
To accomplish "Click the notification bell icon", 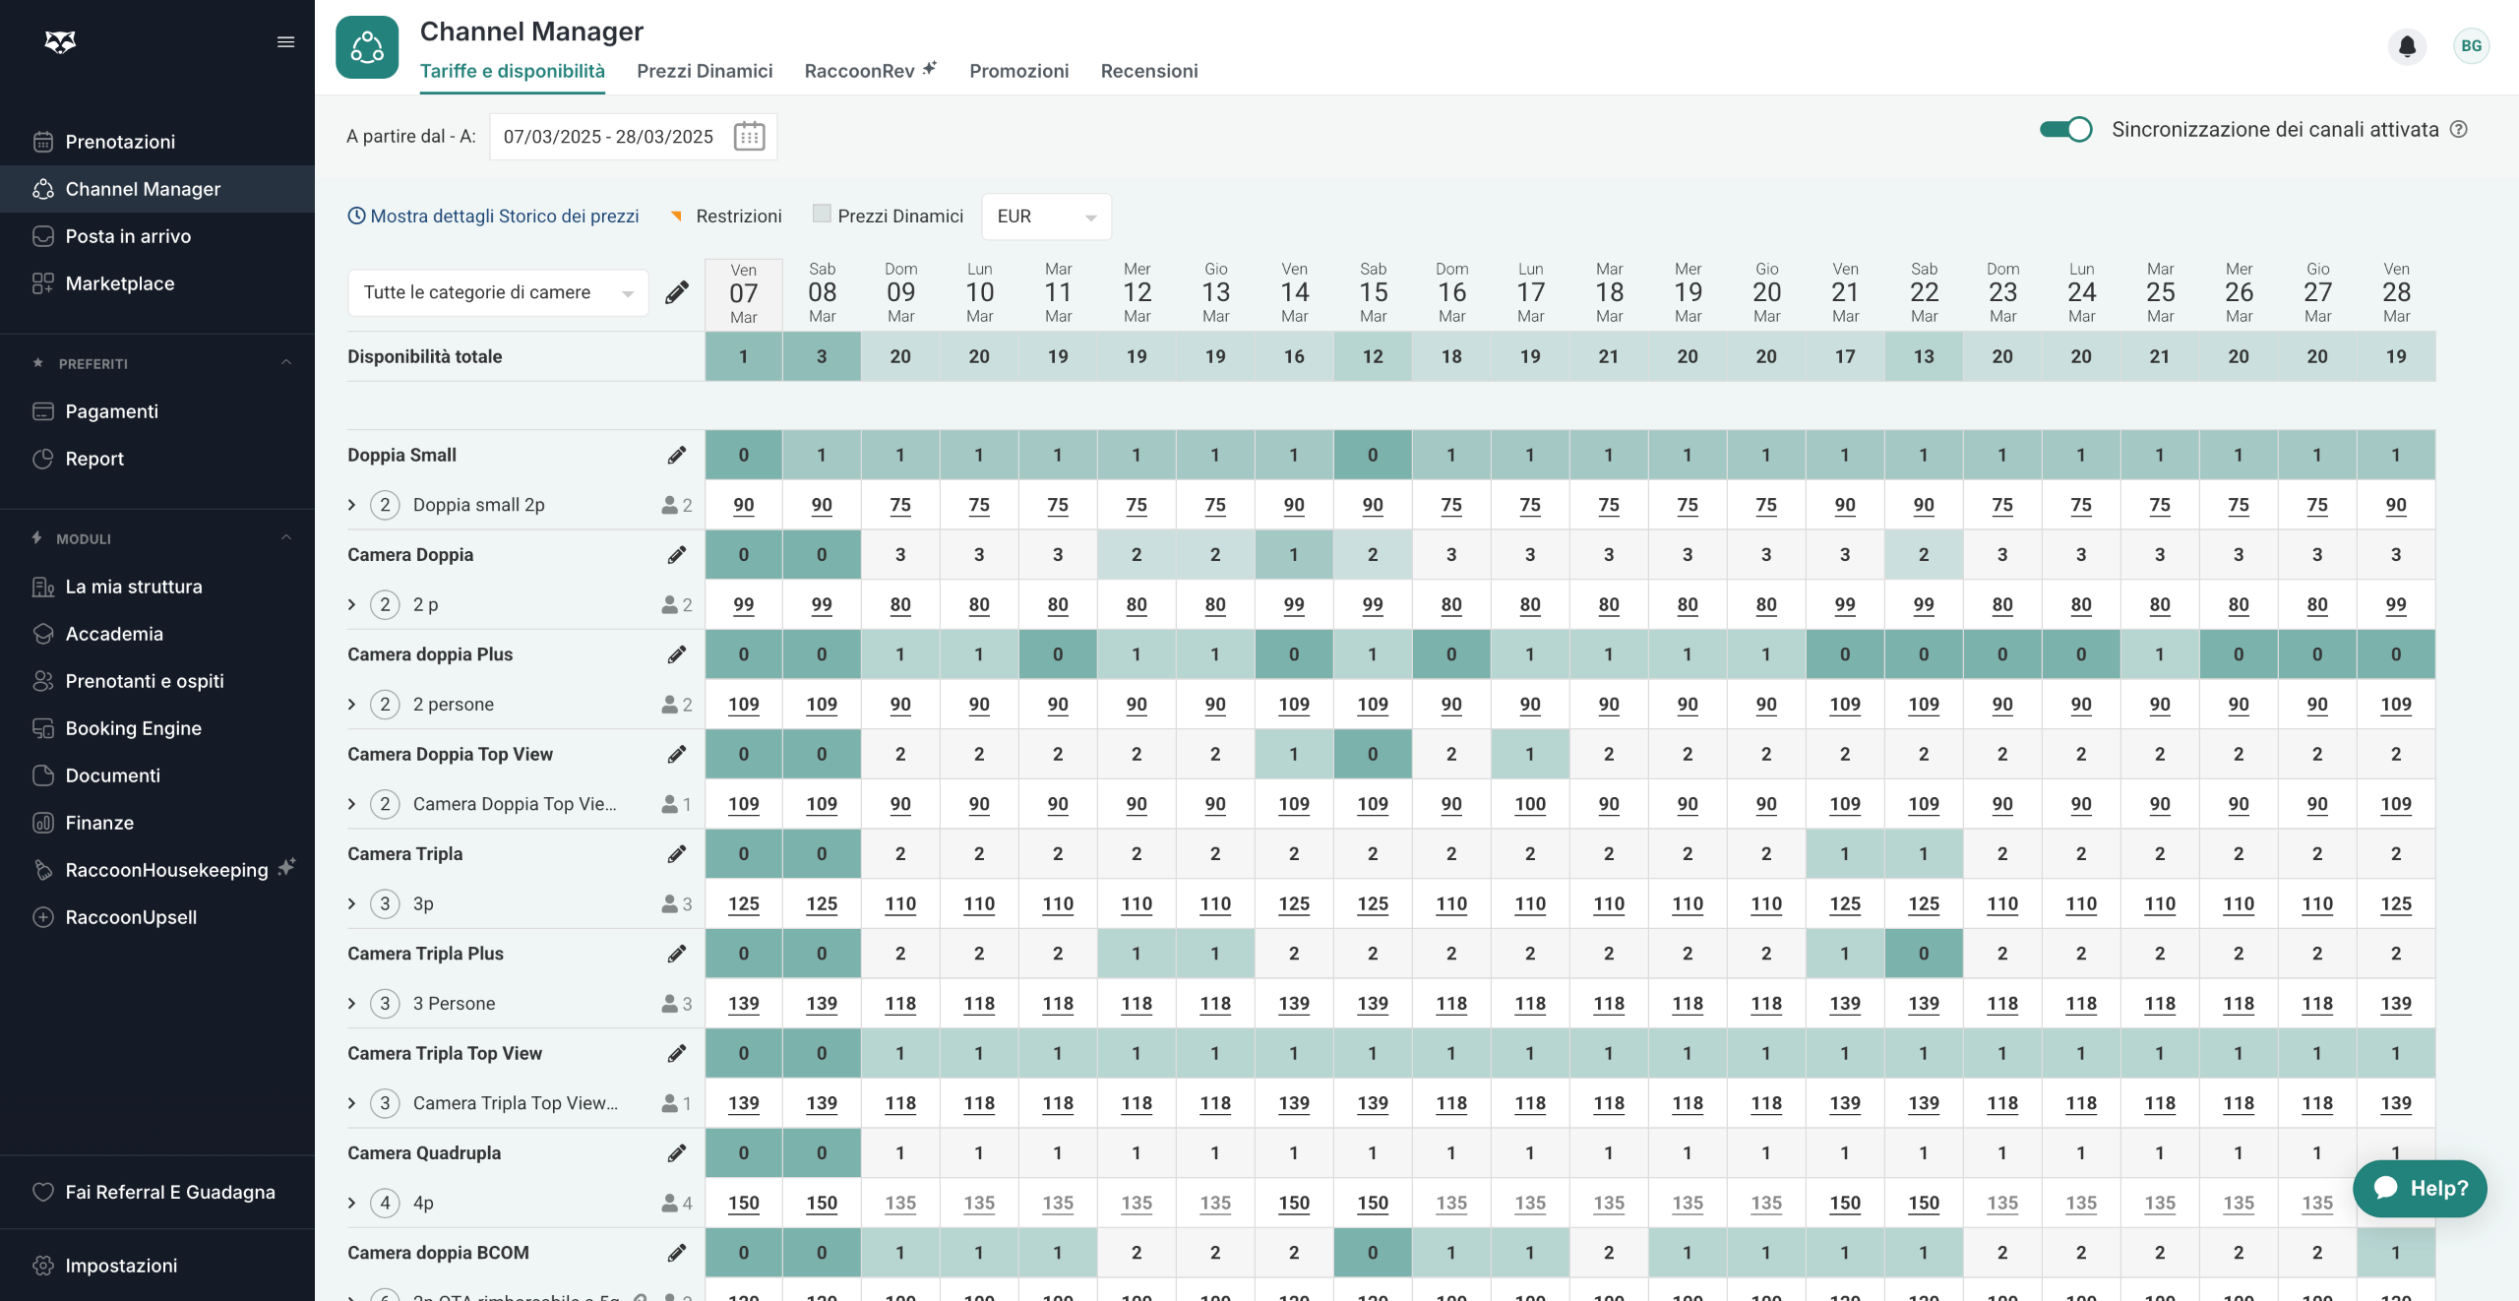I will (x=2407, y=46).
